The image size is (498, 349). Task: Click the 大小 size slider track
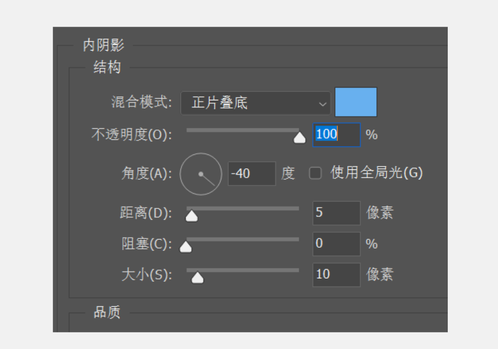pos(243,270)
